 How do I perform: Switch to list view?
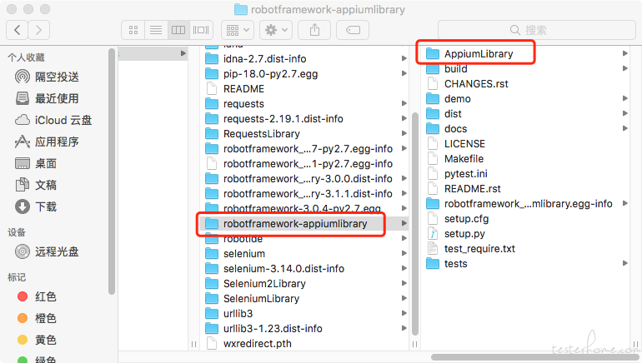click(156, 30)
